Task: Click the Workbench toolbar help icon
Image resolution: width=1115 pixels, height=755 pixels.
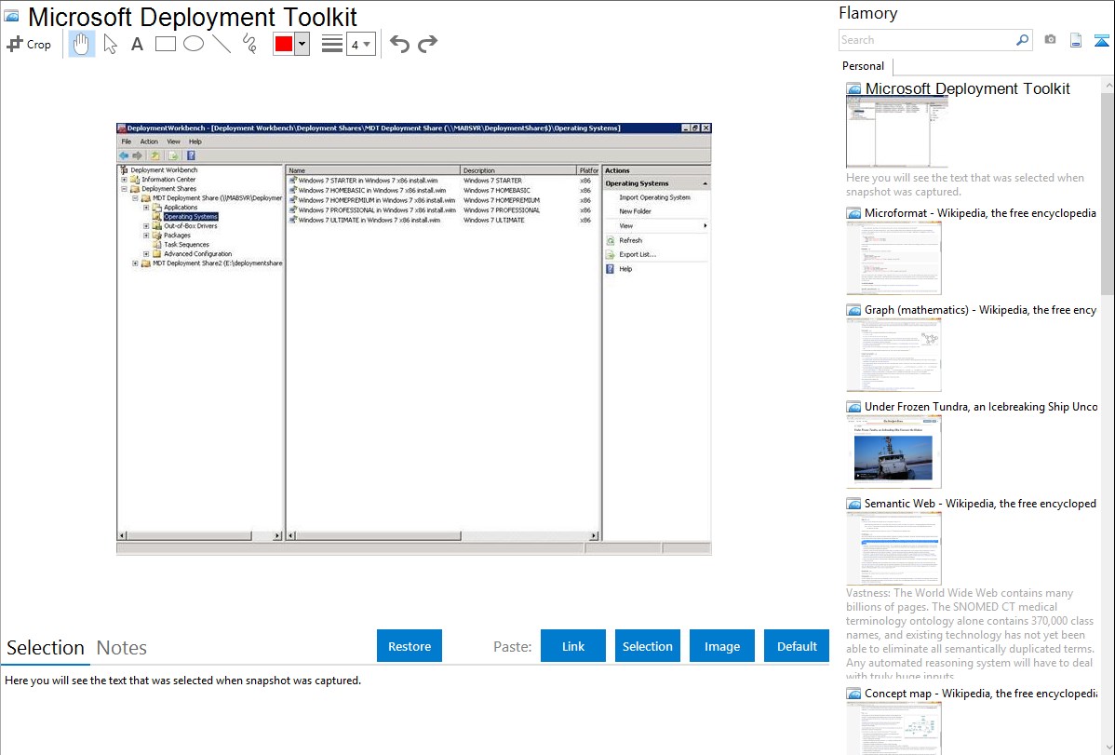Action: (x=191, y=155)
